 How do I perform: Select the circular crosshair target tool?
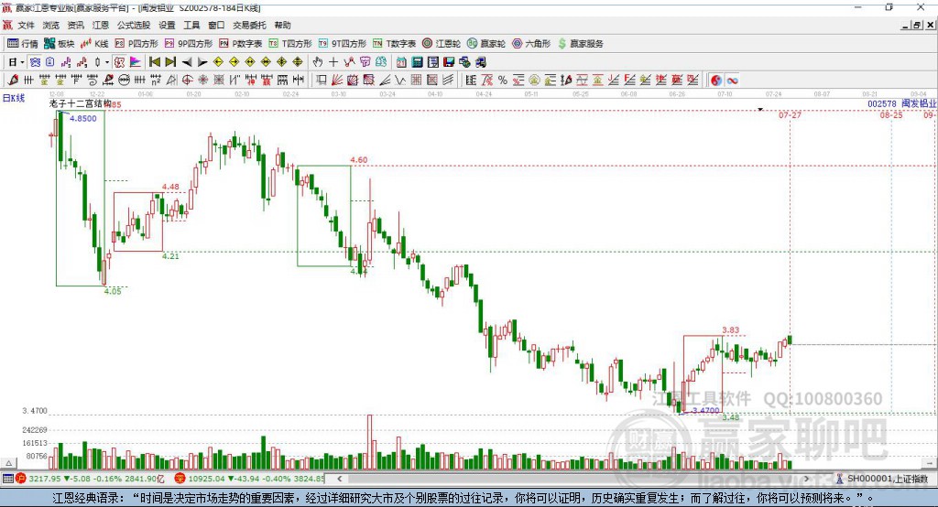coord(187,81)
